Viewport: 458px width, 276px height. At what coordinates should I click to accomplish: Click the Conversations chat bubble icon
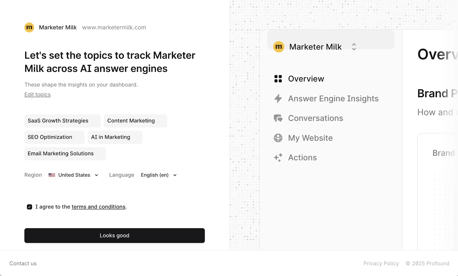pyautogui.click(x=278, y=118)
